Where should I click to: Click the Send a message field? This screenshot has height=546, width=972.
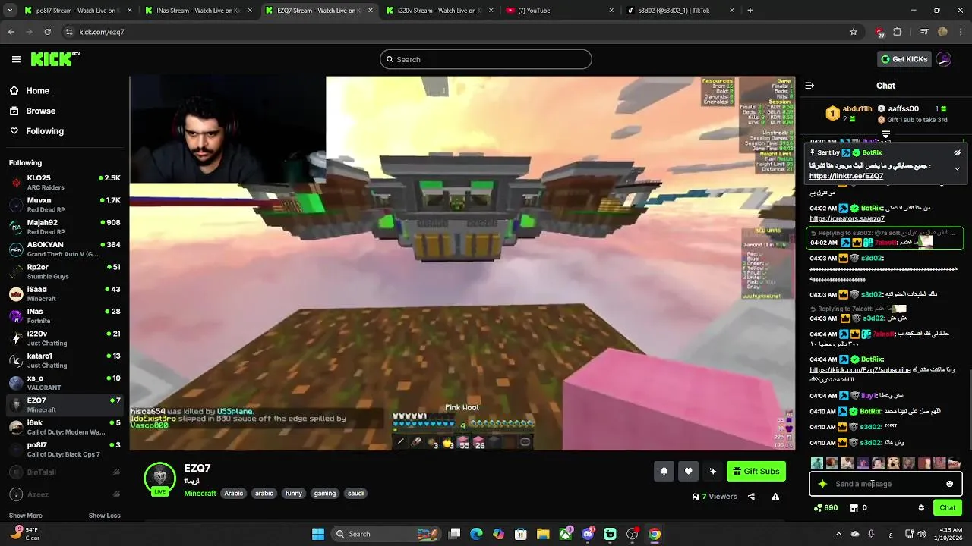885,484
